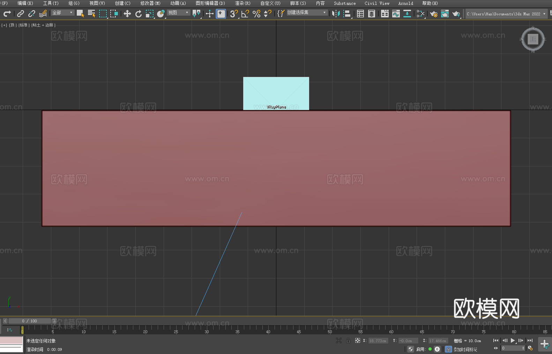Open mini curve editor icon

10,330
